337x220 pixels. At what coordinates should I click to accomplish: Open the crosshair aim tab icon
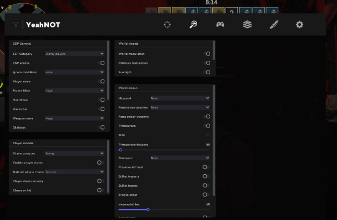tap(167, 25)
